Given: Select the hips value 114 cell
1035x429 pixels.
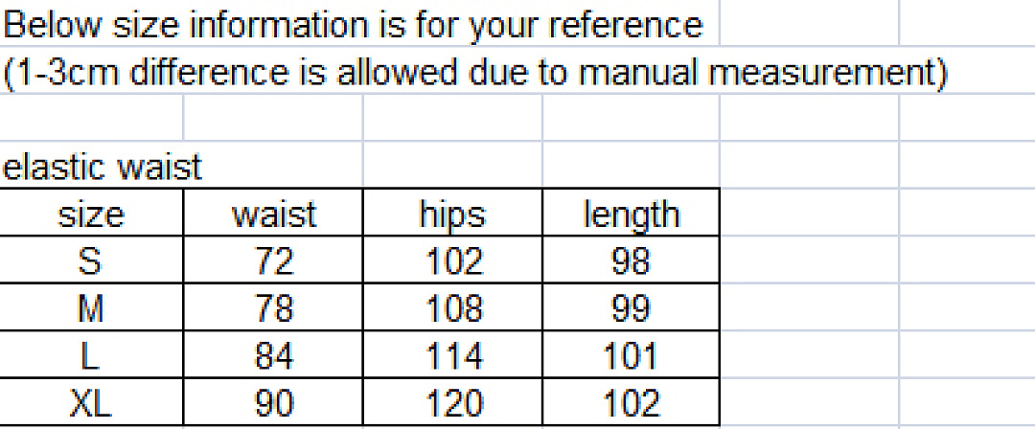Looking at the screenshot, I should (452, 354).
